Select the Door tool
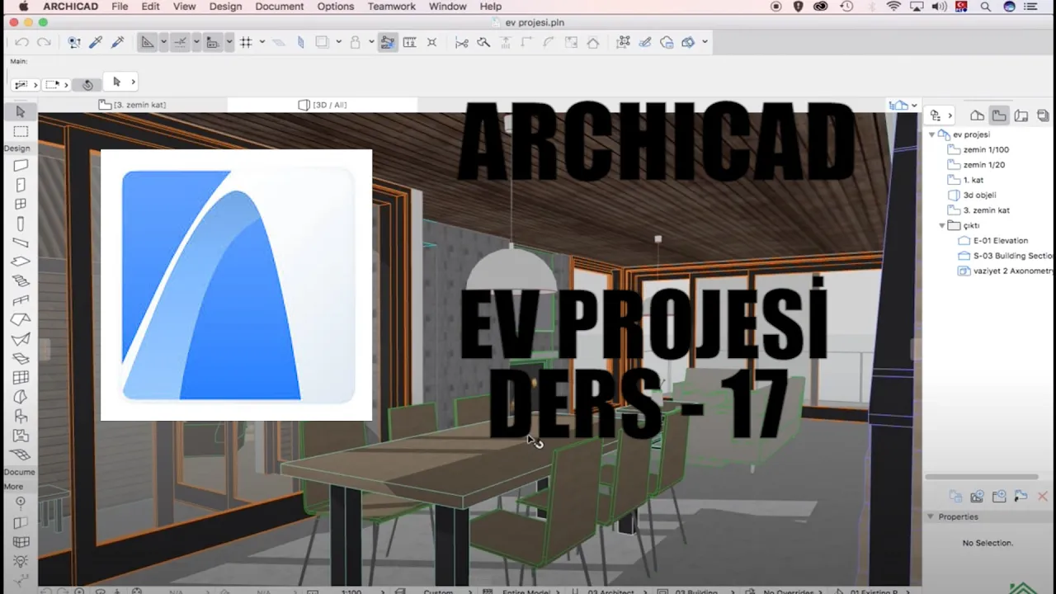This screenshot has height=594, width=1056. [x=21, y=185]
